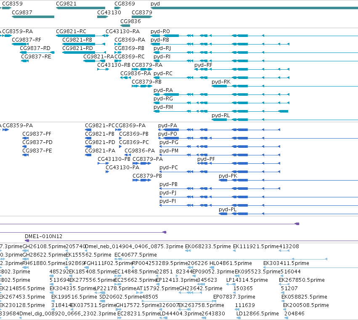Click the CG9821 gene label
Screen dimensions: 358x320
click(x=66, y=4)
